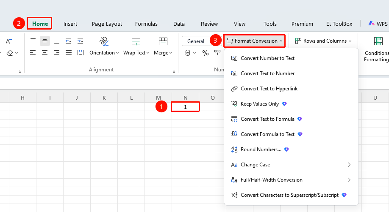389x212 pixels.
Task: Click the decrease indent icon
Action: [x=69, y=41]
